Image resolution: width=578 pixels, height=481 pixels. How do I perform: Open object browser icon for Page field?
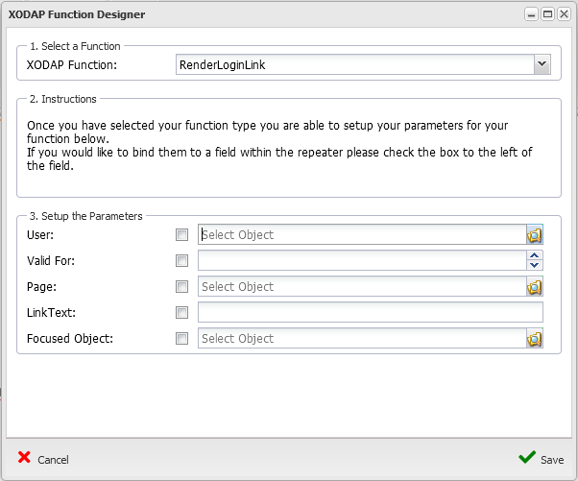pos(534,287)
